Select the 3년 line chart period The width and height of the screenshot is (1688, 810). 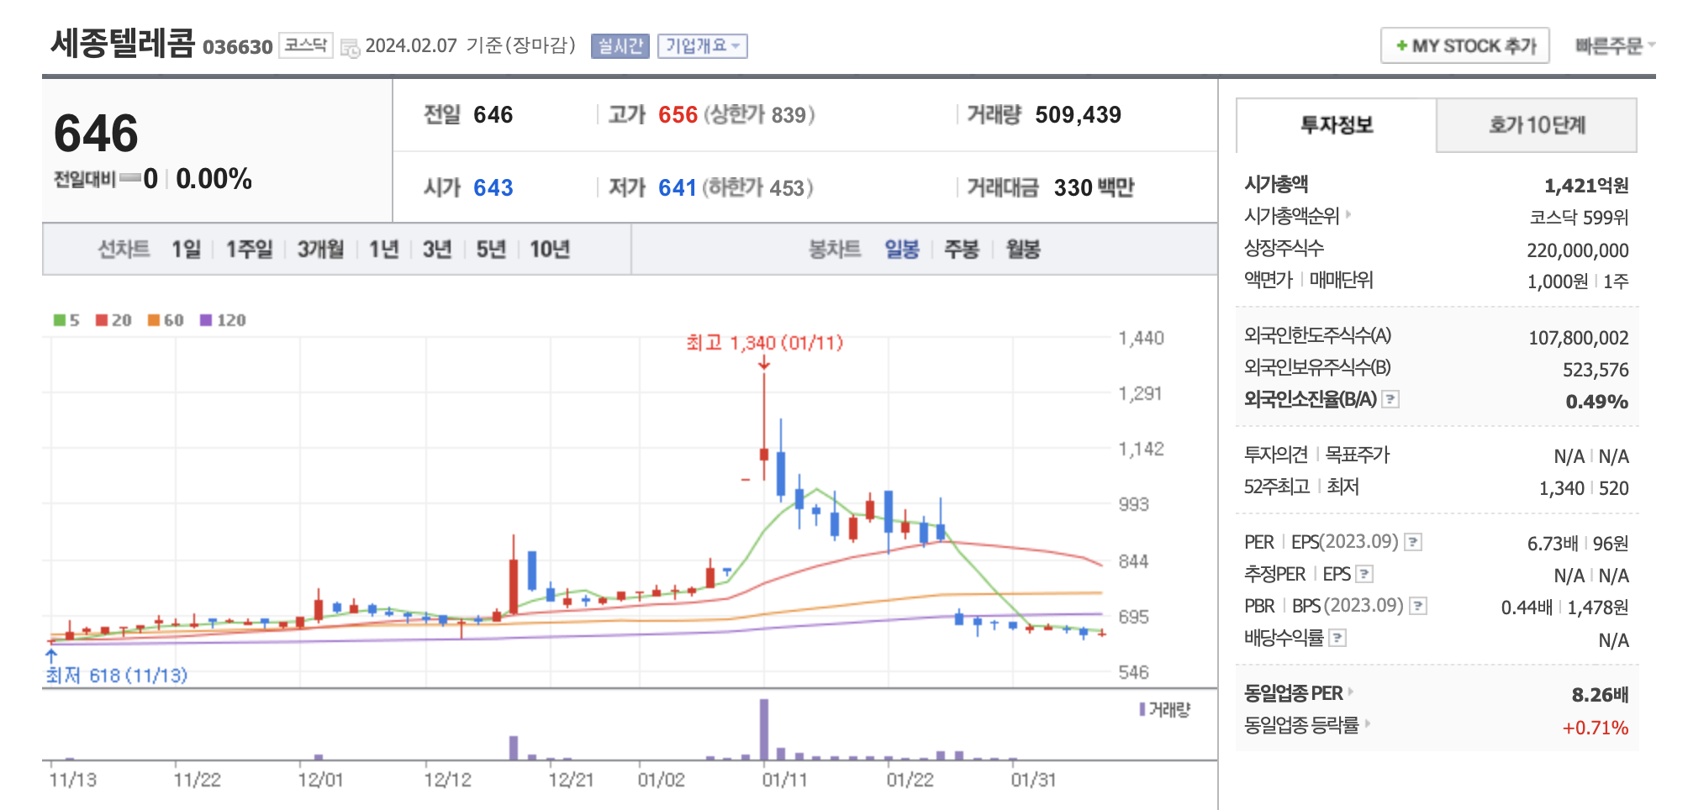coord(437,249)
